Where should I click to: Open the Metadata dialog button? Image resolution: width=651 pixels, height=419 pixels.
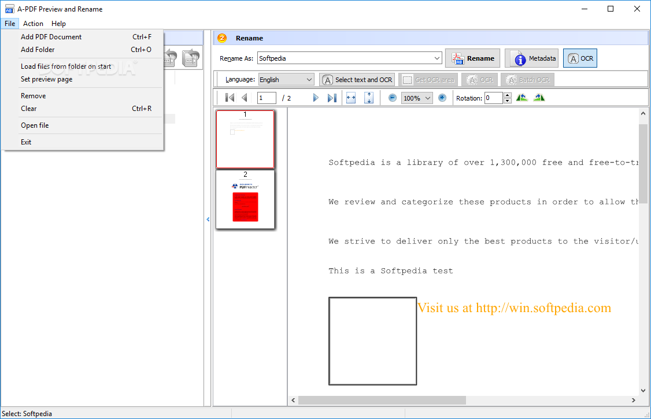[x=531, y=58]
